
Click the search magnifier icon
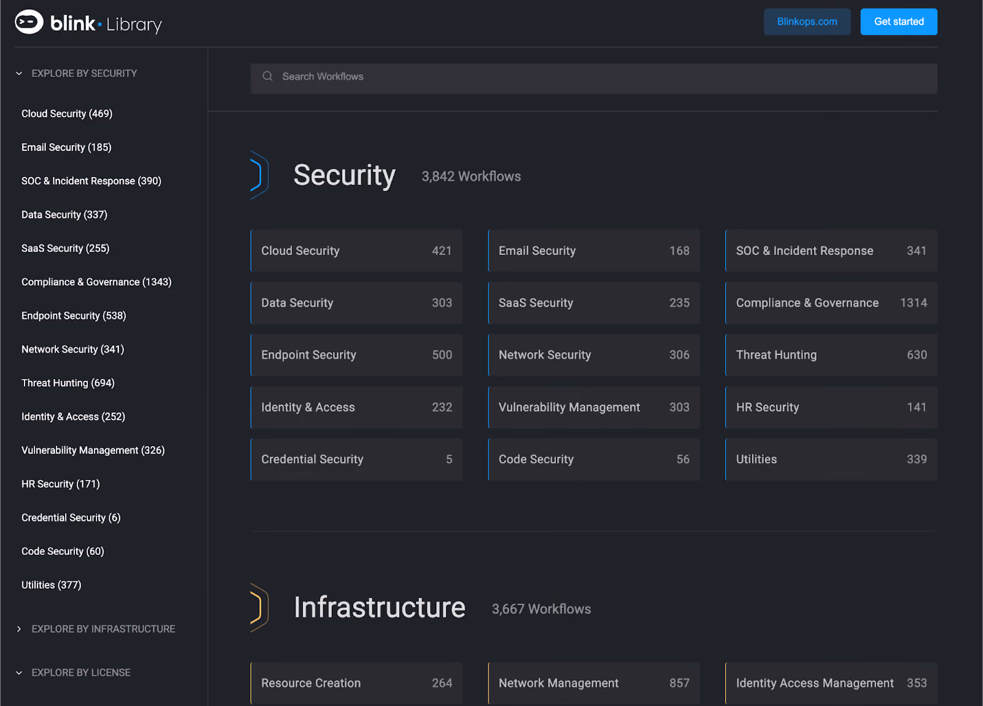click(x=268, y=76)
